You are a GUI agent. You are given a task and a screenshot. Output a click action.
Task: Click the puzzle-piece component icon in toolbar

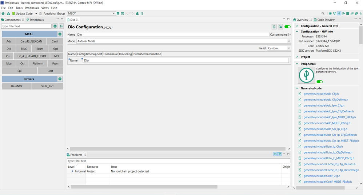pyautogui.click(x=137, y=13)
